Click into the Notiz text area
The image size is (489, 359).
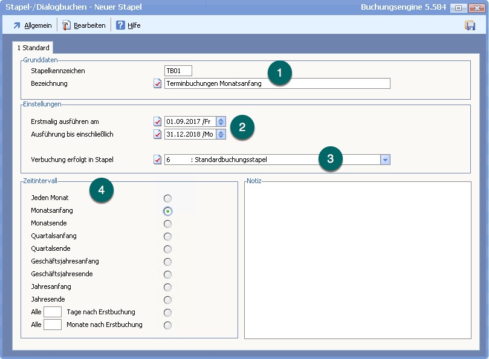pos(357,260)
